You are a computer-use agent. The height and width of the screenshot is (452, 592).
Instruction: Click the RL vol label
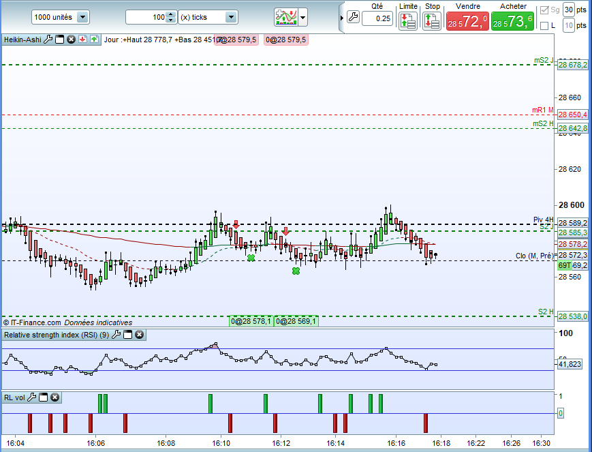14,397
